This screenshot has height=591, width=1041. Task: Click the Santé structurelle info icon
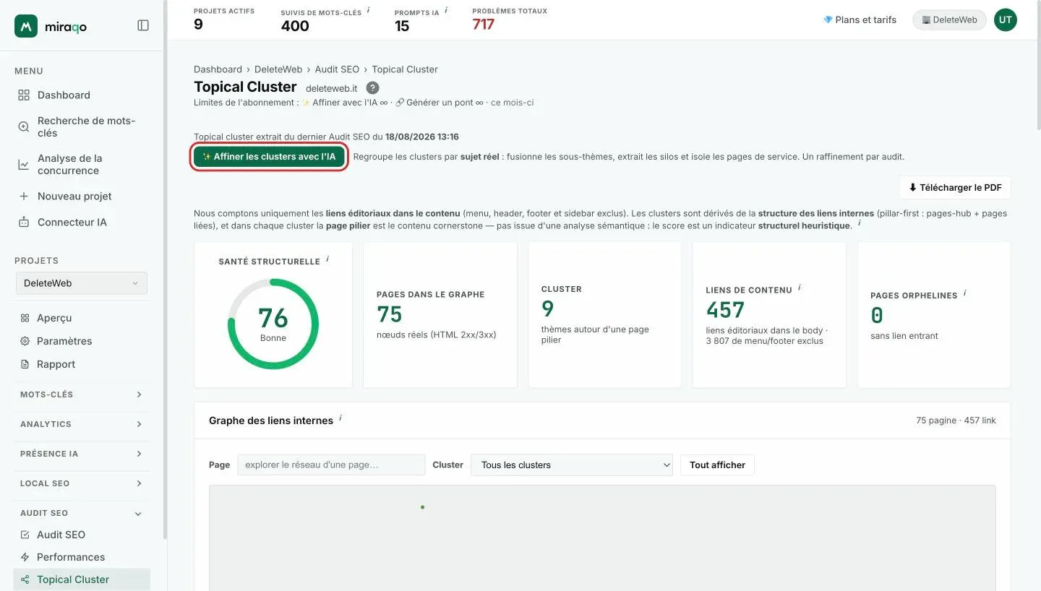(327, 259)
